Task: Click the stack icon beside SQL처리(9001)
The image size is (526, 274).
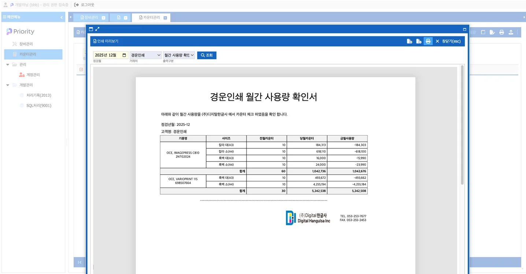Action: [x=22, y=105]
